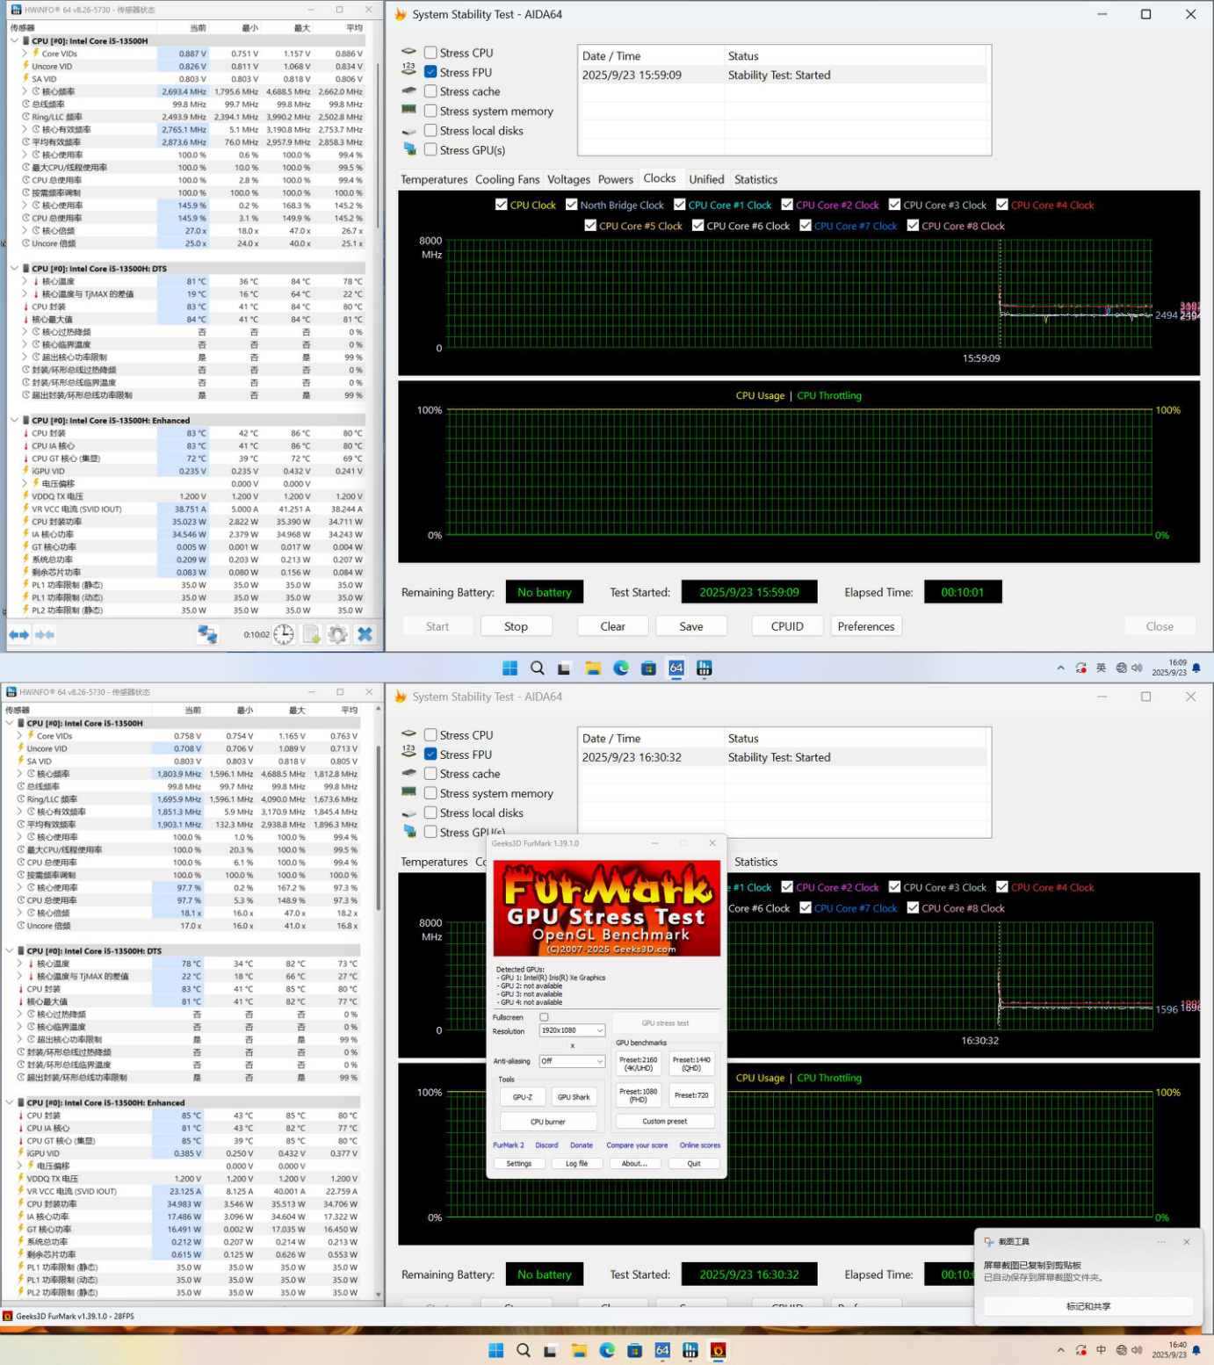Select the log row dated 2025/9/23 15:59:09

click(784, 76)
